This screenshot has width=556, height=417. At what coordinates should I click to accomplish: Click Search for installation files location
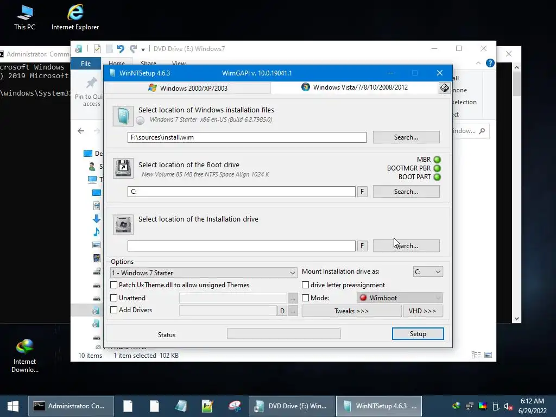pyautogui.click(x=406, y=137)
